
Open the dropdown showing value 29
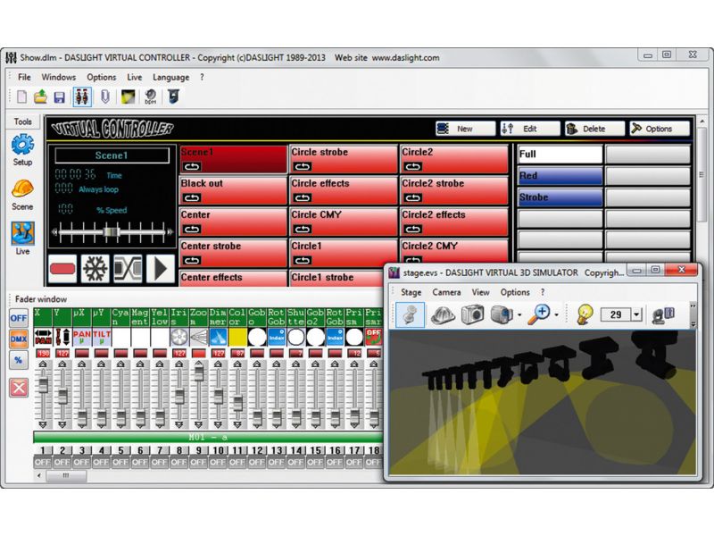(x=636, y=314)
